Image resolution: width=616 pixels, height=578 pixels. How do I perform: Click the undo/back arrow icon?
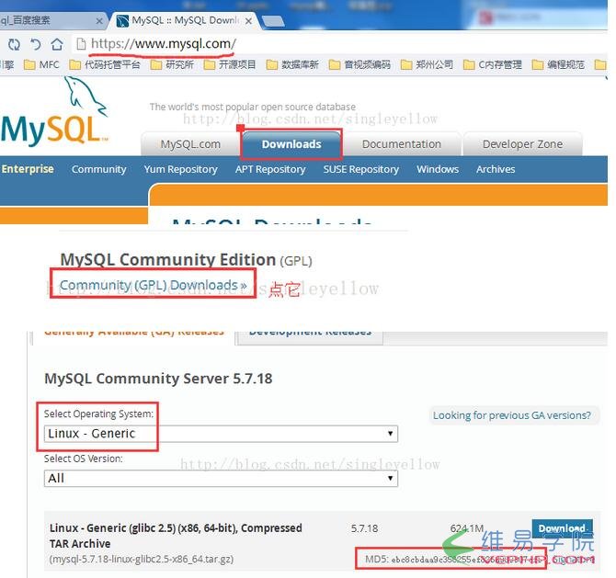click(x=36, y=44)
